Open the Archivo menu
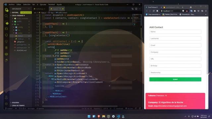Image resolution: width=212 pixels, height=119 pixels. pyautogui.click(x=12, y=4)
